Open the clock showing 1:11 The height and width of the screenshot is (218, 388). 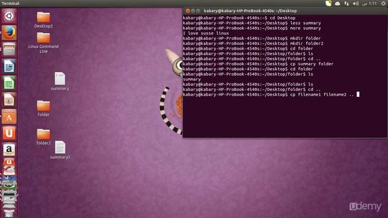369,4
